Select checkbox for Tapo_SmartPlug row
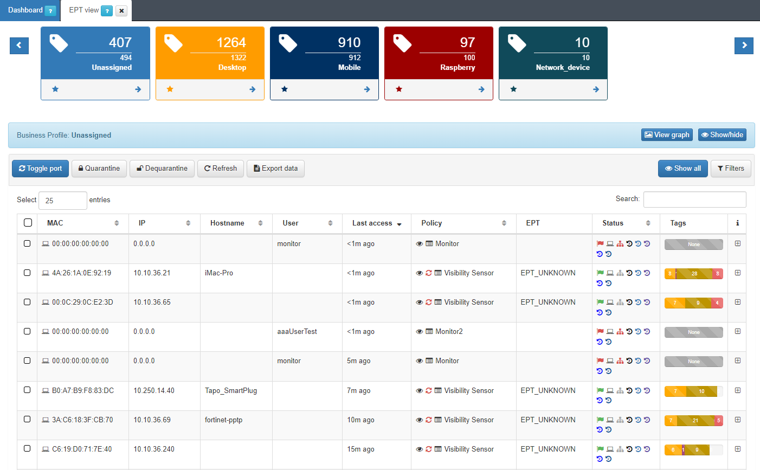 27,390
